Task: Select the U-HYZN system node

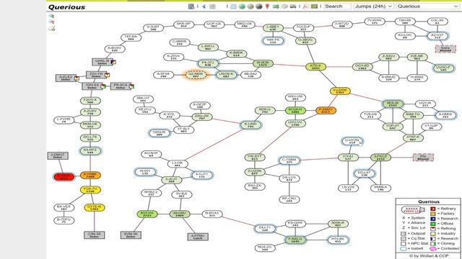Action: point(352,141)
